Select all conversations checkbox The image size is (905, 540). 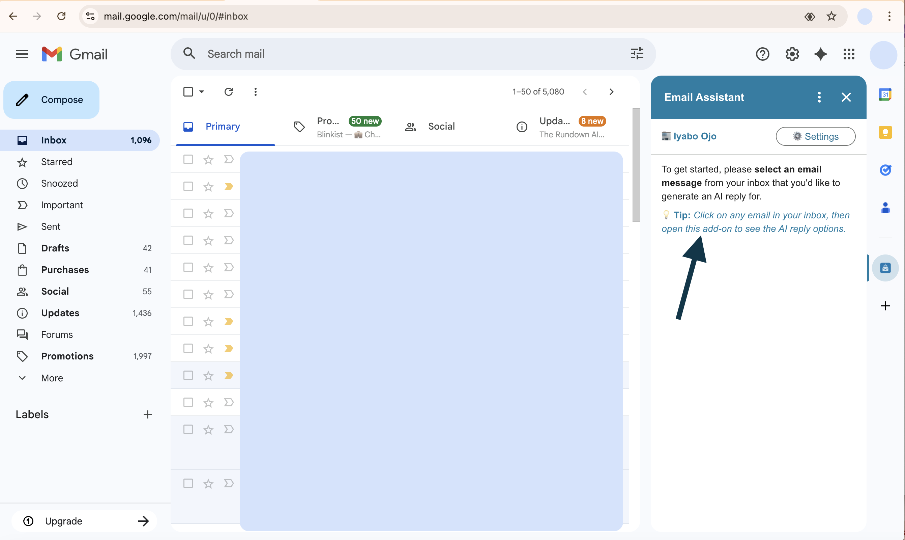[x=188, y=92]
